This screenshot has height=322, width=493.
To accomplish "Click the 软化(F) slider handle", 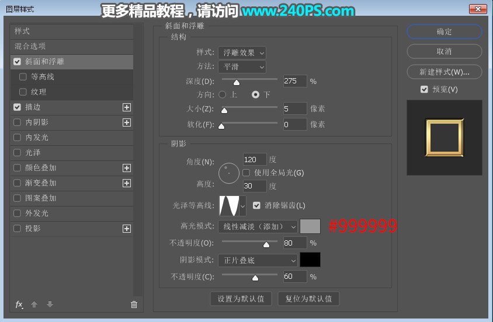I will pos(221,126).
